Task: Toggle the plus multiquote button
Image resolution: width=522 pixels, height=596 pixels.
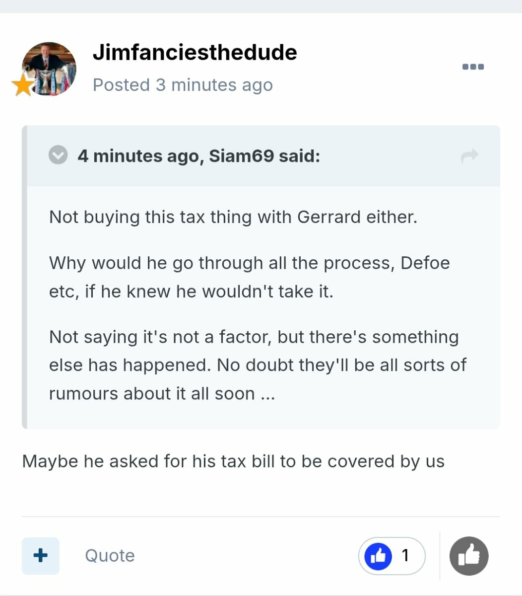Action: point(41,555)
